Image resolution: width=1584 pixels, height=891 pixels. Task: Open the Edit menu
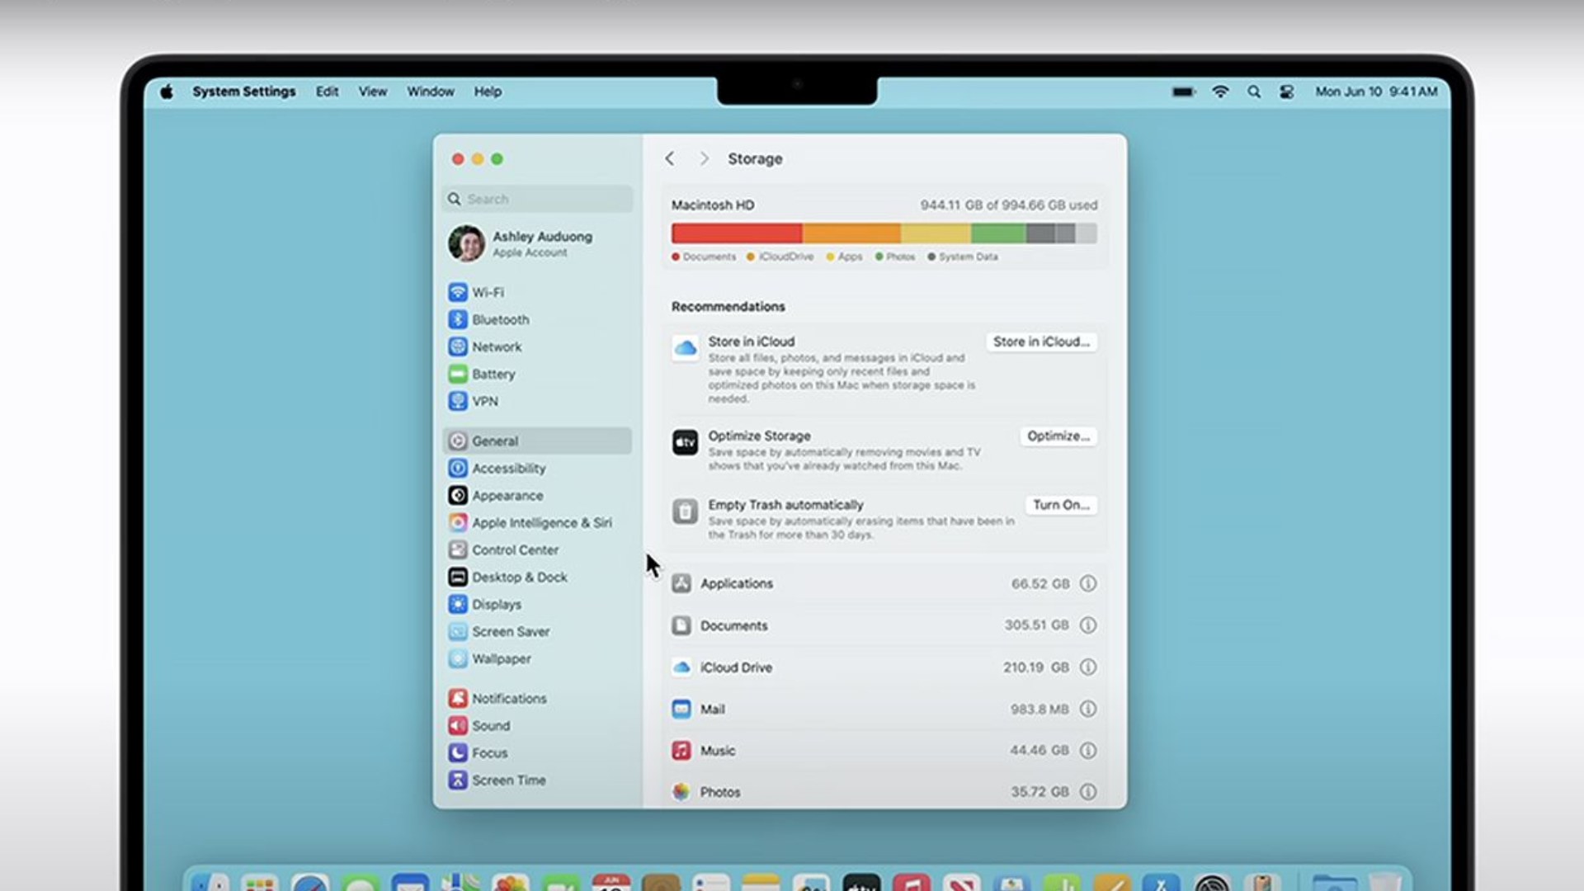[x=327, y=92]
